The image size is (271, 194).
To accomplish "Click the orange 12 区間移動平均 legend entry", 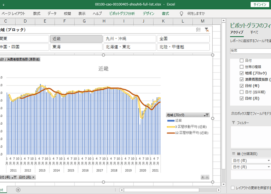I will tap(187, 133).
